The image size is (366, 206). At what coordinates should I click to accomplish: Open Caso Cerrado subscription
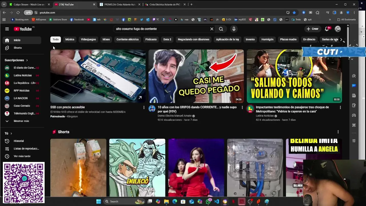[x=22, y=106]
